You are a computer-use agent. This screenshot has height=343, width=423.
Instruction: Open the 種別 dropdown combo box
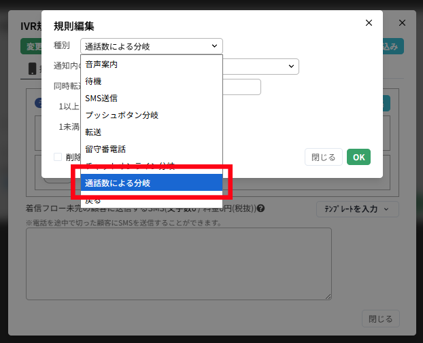click(152, 46)
